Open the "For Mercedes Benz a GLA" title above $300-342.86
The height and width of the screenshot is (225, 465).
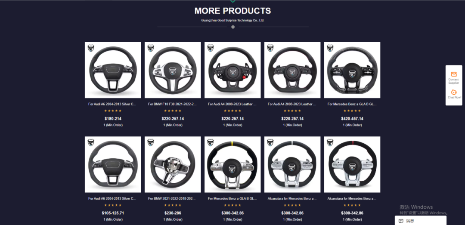click(232, 199)
